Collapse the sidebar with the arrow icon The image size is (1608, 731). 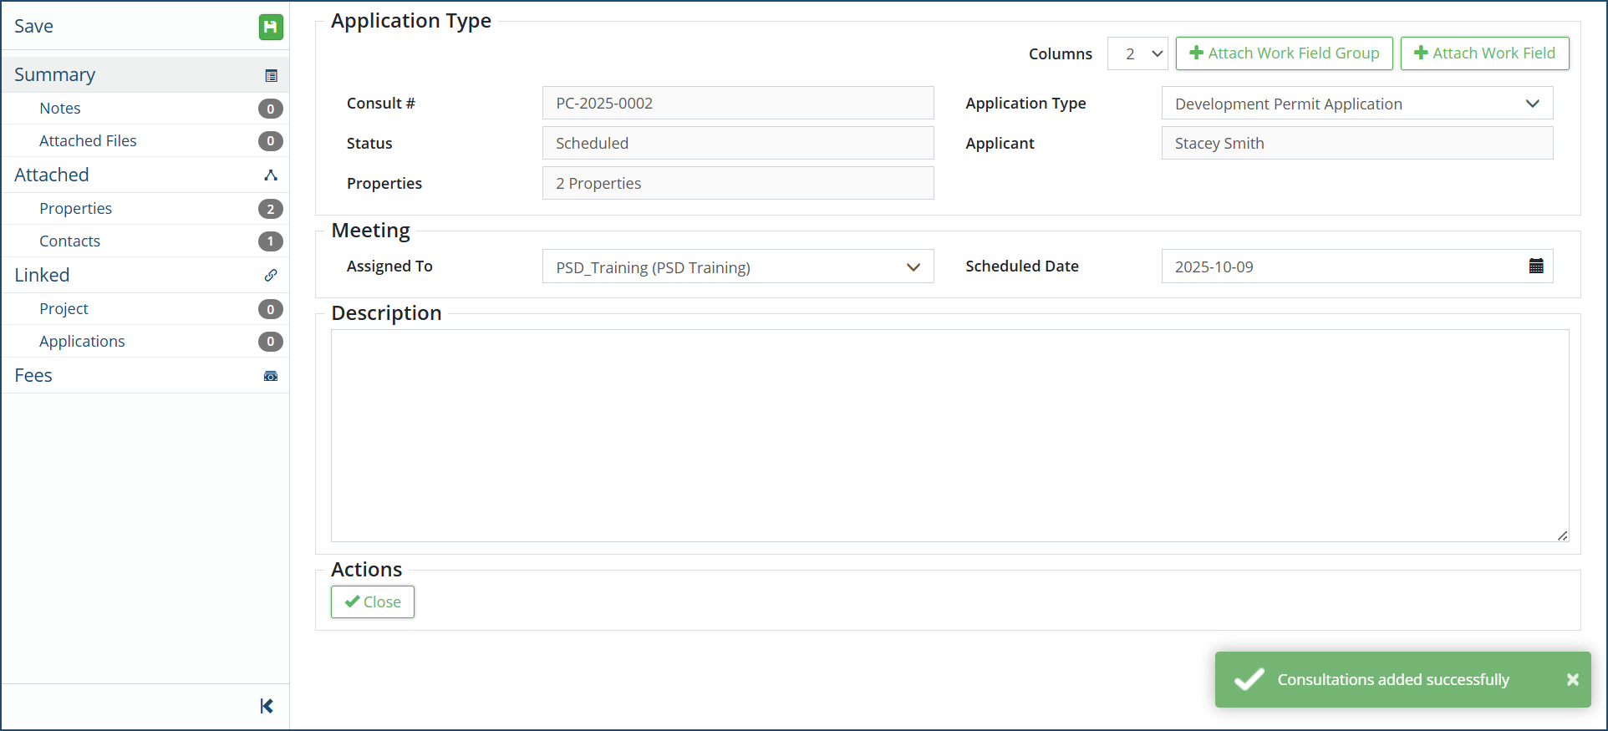267,707
